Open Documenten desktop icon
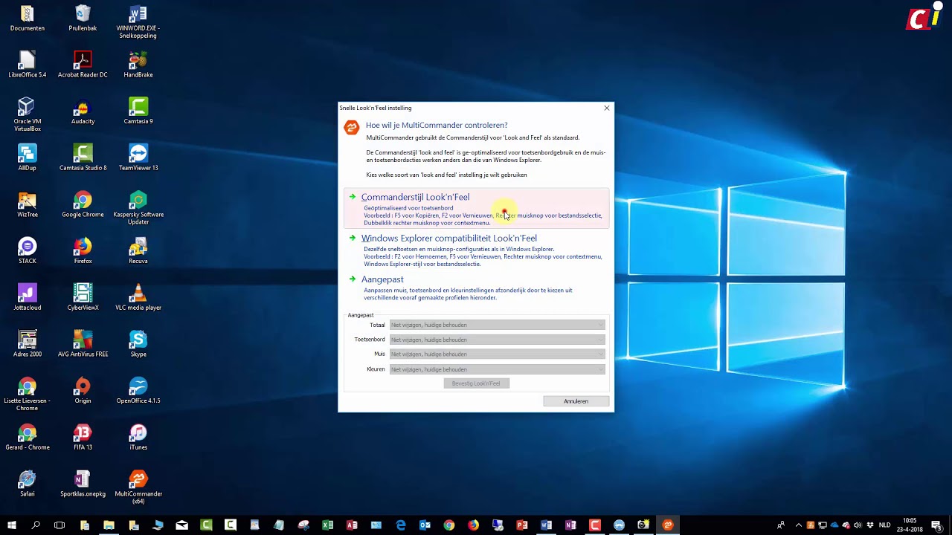The width and height of the screenshot is (952, 535). [x=28, y=19]
